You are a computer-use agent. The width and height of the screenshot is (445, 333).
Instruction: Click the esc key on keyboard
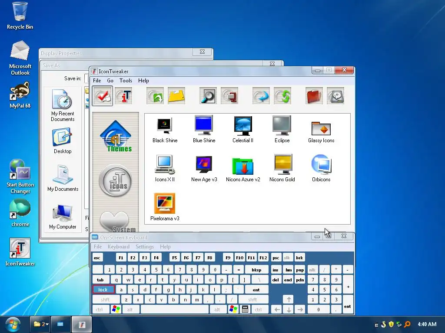[97, 258]
